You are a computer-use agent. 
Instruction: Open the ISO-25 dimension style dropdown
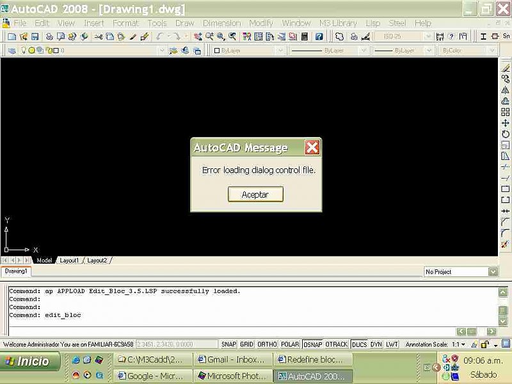428,36
